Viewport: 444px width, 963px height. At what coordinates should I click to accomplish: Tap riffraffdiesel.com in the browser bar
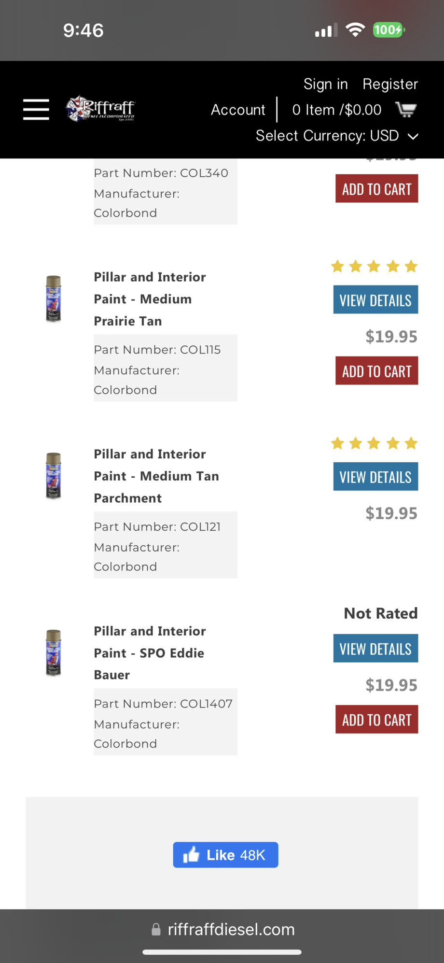coord(231,929)
